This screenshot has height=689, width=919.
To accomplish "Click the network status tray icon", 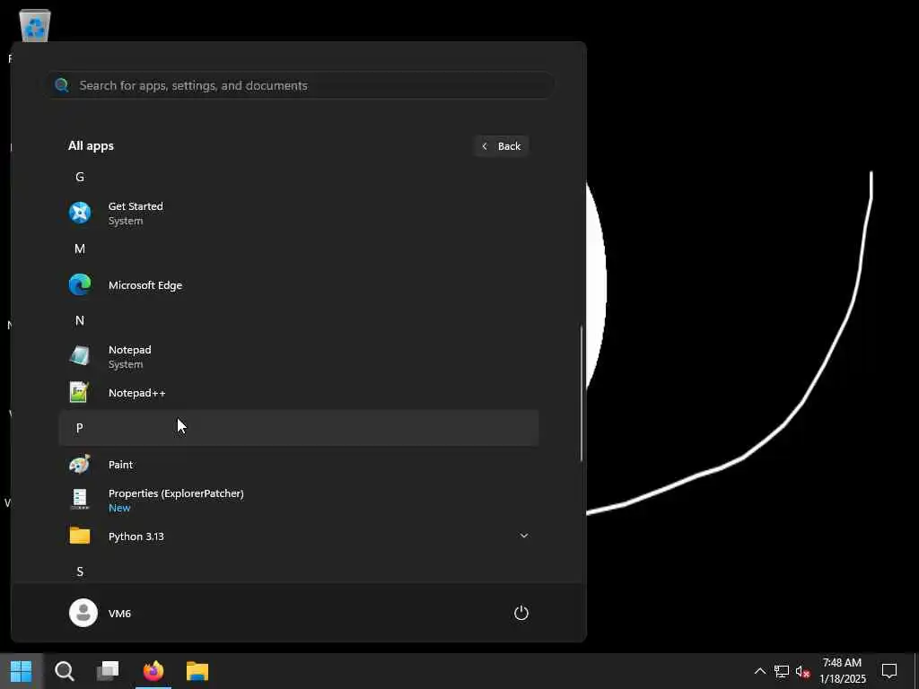I will (782, 671).
